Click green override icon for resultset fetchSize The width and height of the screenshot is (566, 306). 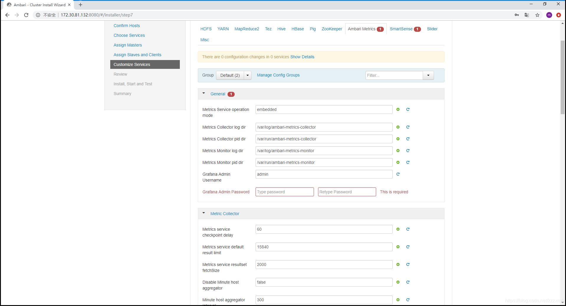pyautogui.click(x=398, y=265)
